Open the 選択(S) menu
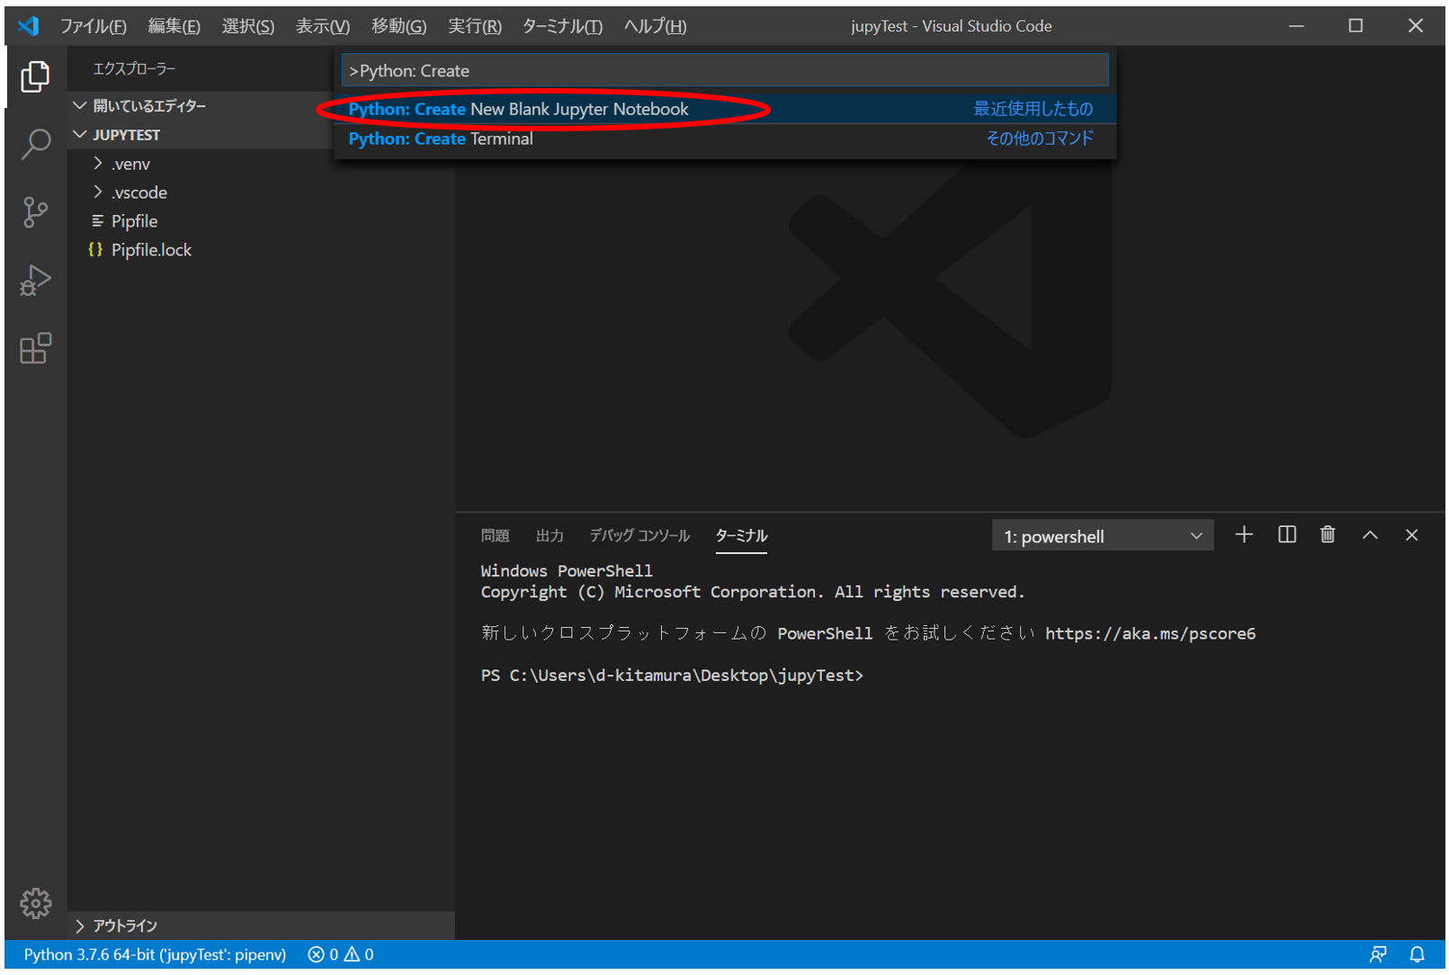Image resolution: width=1449 pixels, height=975 pixels. [248, 26]
